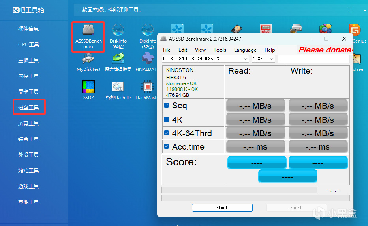Screen dimensions: 368x226
Task: Go to 其他工具 category
Action: (x=28, y=202)
